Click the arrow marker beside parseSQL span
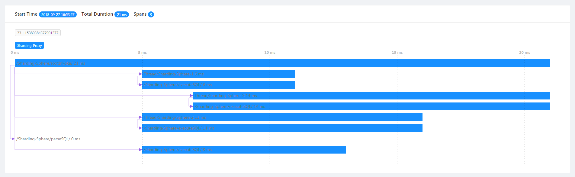 13,139
